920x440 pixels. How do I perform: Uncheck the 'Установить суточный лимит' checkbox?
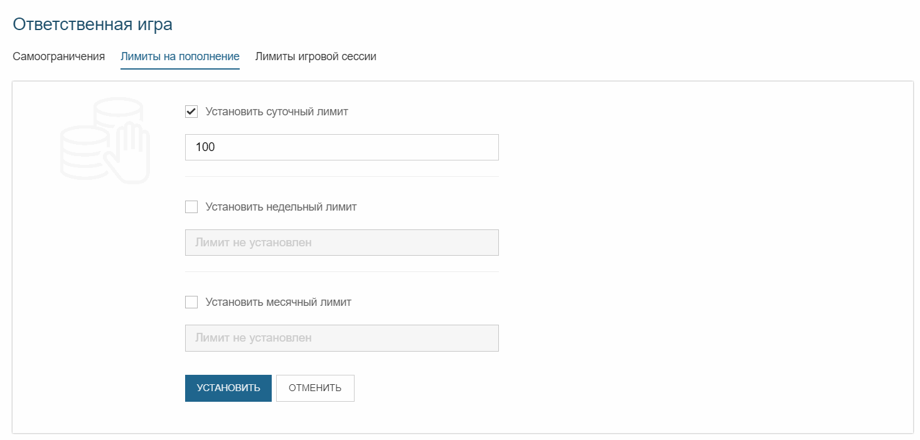click(x=191, y=112)
